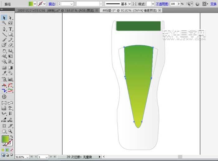This screenshot has height=161, width=218.
Task: Open fill color dropdown in control bar
Action: pos(35,4)
